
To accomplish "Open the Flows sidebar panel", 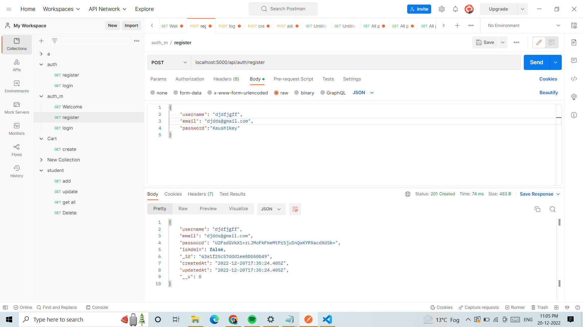I will point(17,150).
